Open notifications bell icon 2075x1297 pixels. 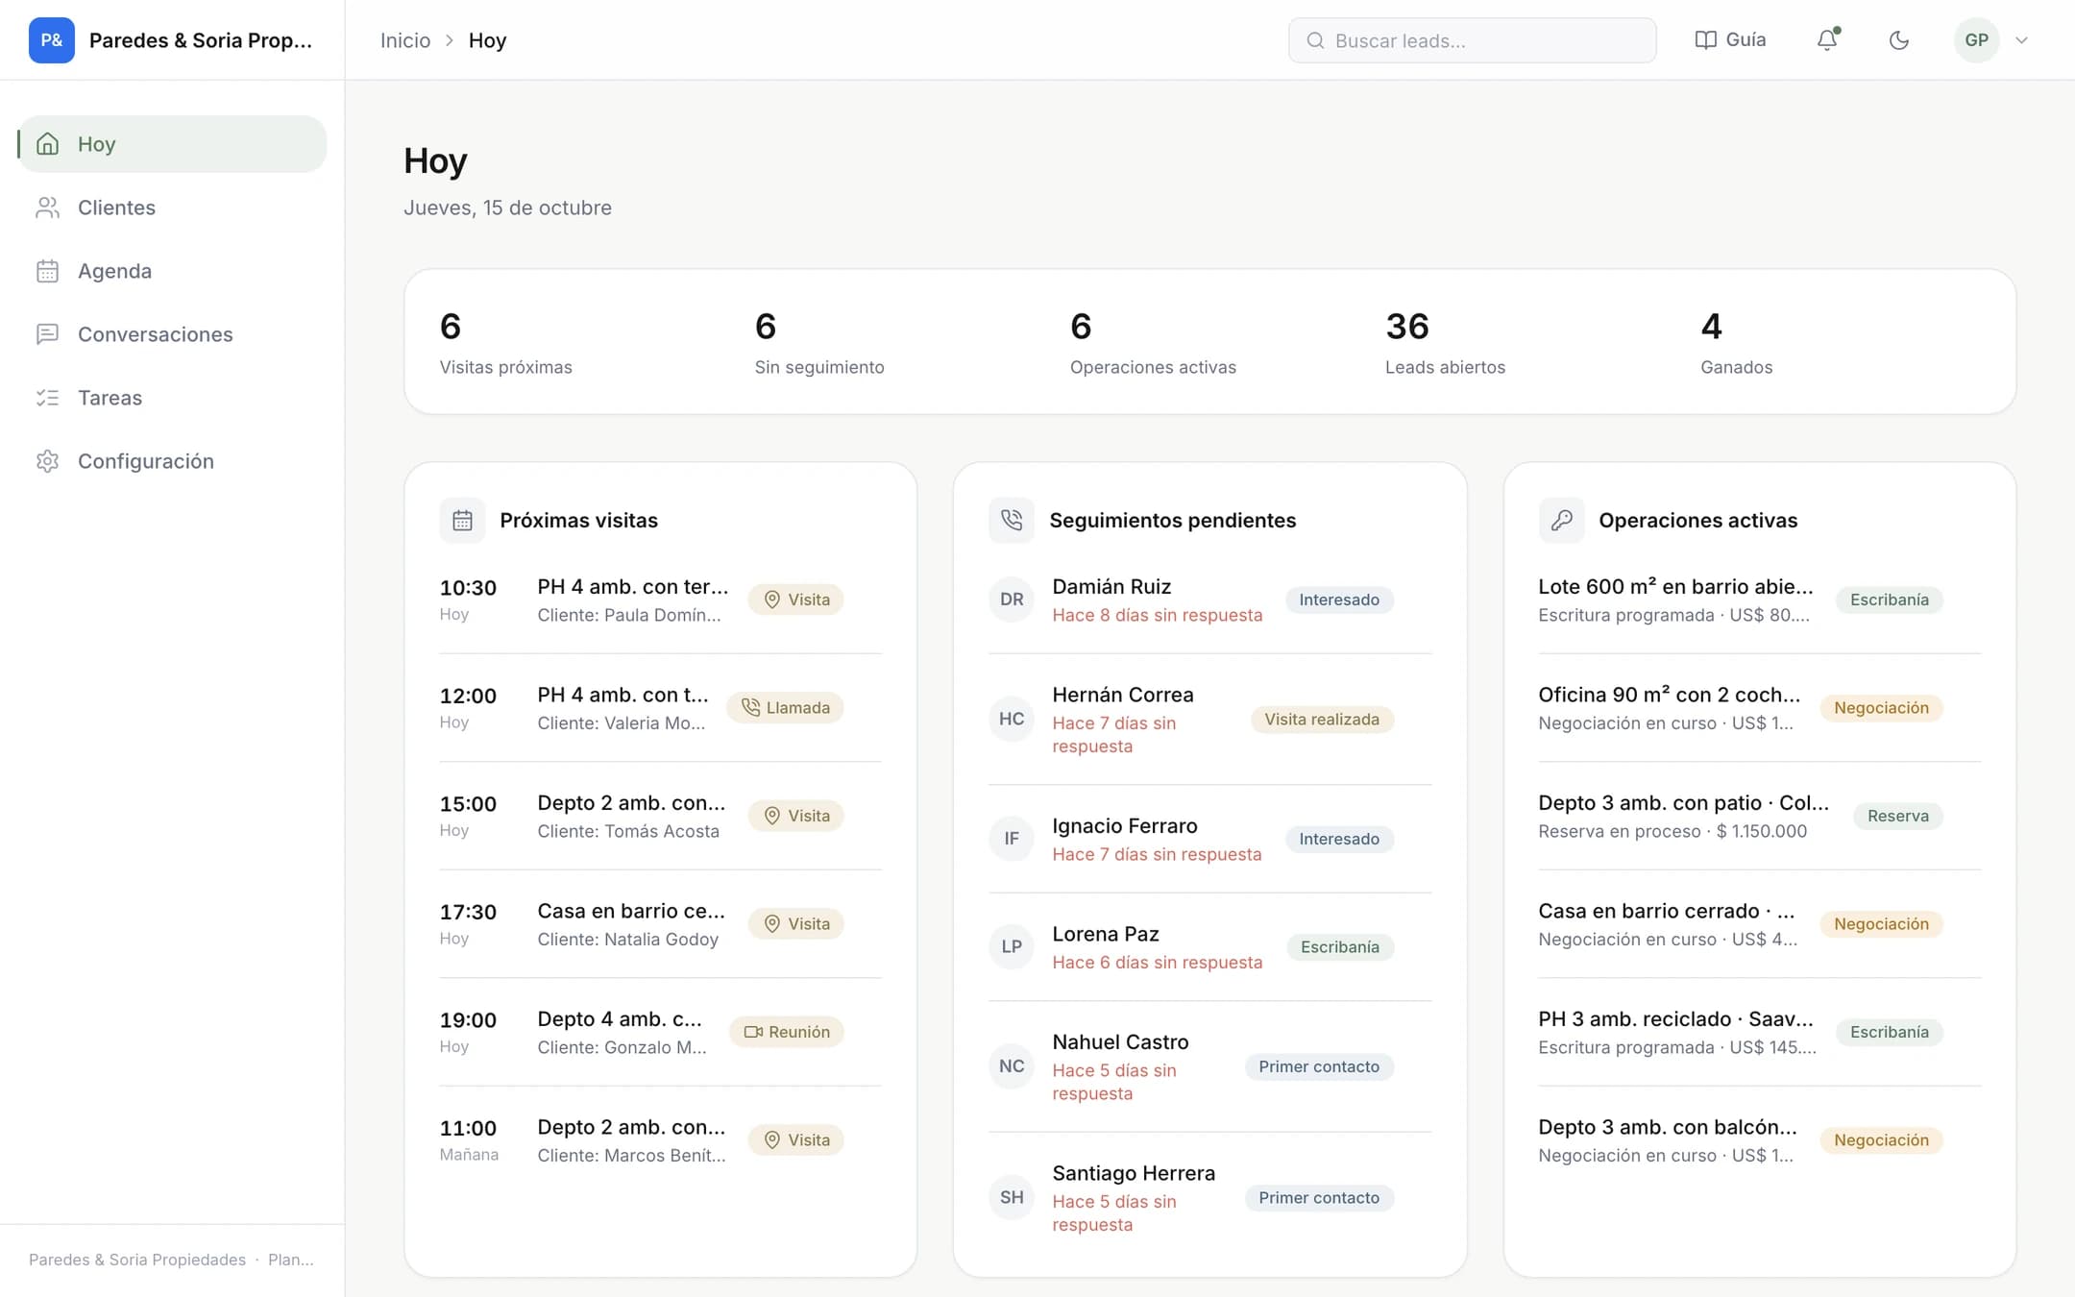(1827, 40)
